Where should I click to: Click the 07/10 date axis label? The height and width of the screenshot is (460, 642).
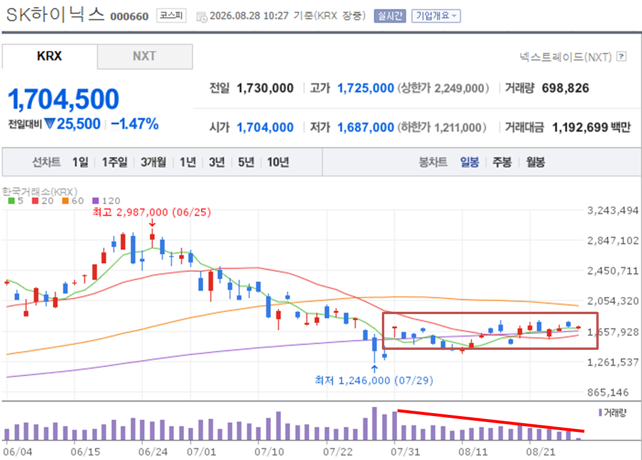(269, 452)
